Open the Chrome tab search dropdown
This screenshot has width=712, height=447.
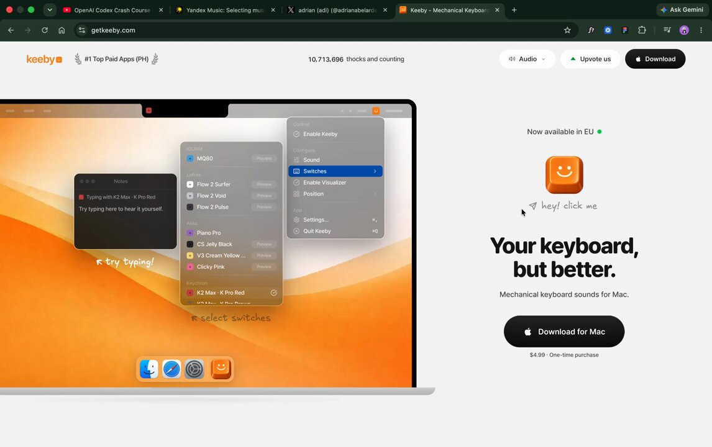(50, 10)
